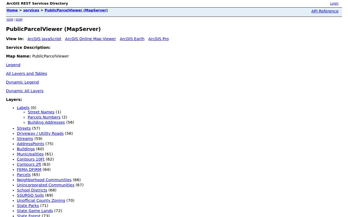Open the API Reference link
348x217 pixels.
(325, 11)
